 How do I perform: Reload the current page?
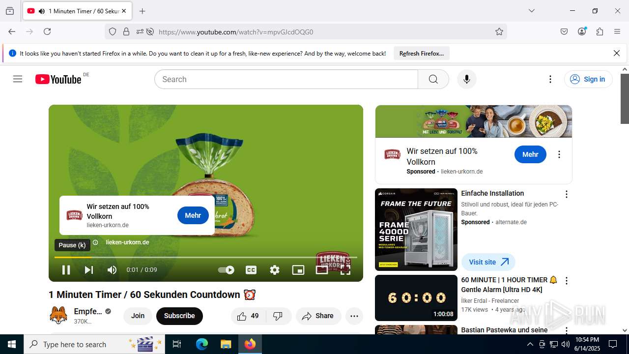coord(47,31)
